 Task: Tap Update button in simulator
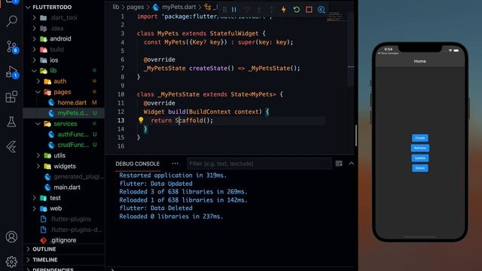(x=420, y=158)
